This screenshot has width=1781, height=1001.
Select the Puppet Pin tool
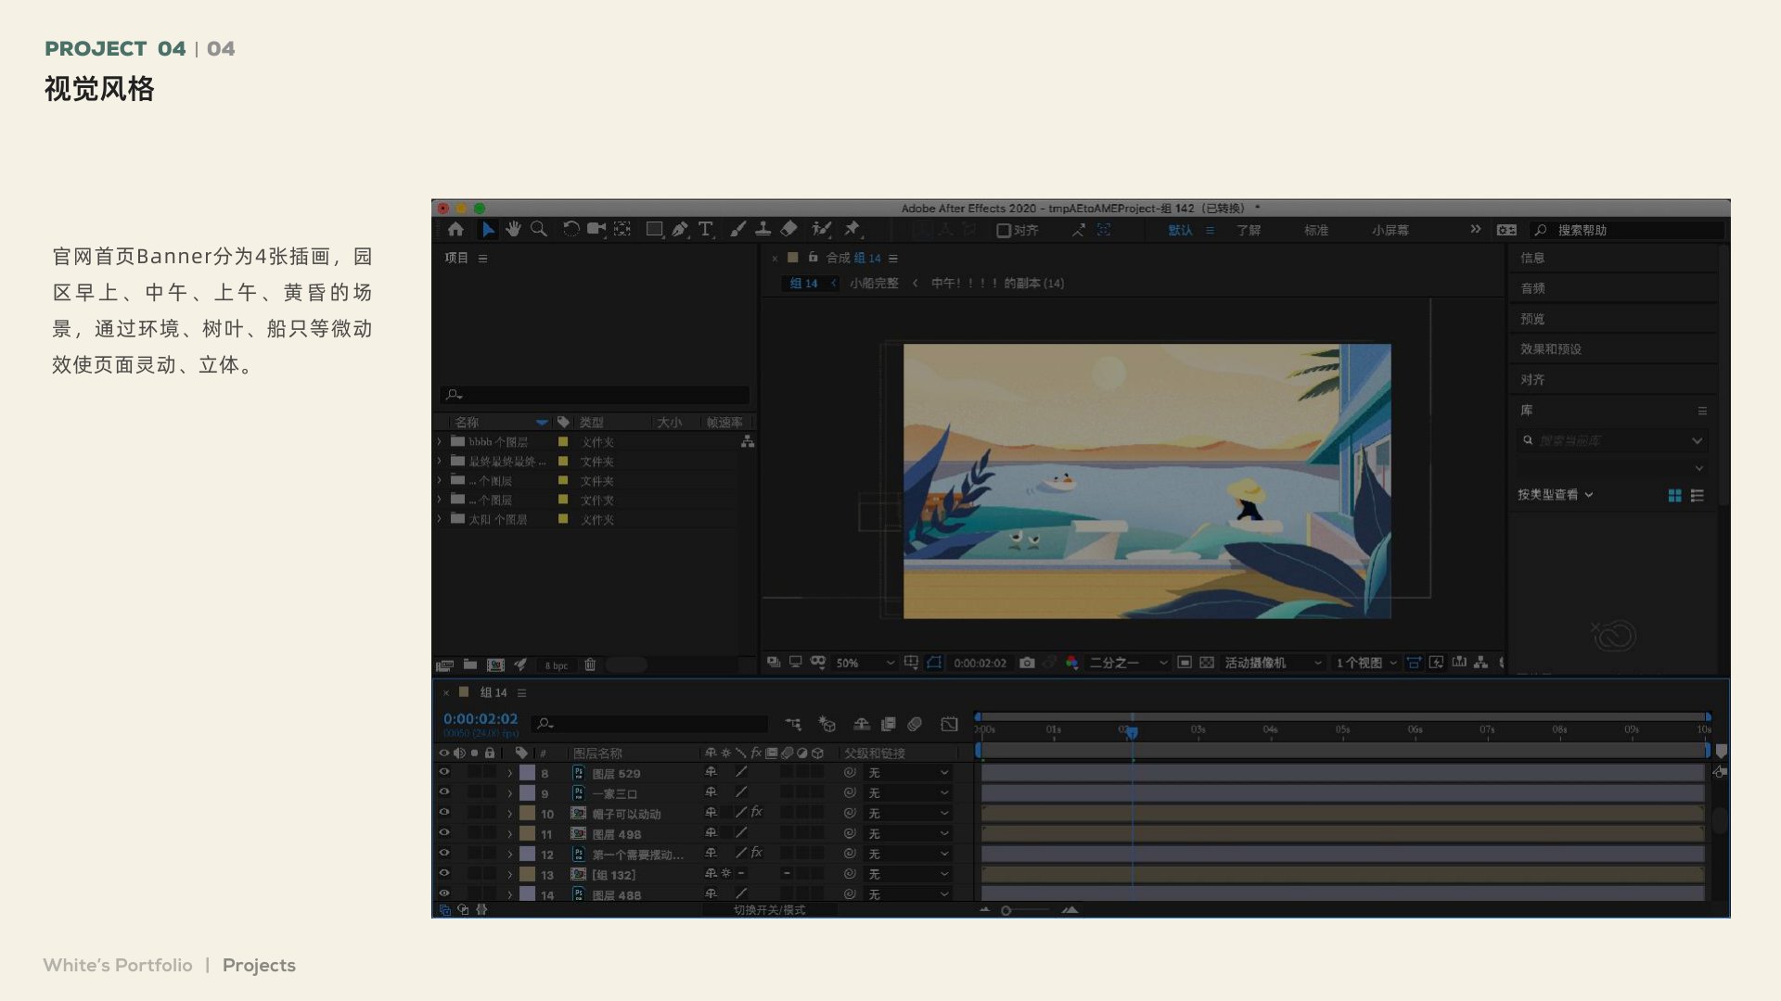click(x=852, y=229)
